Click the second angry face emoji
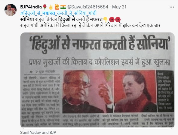178x135 pixels. [118, 20]
